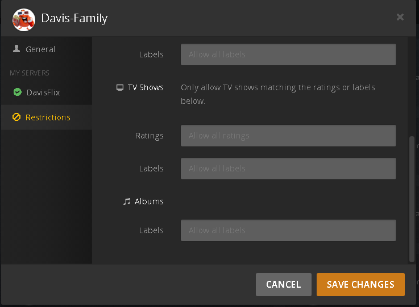
Task: Open the Albums Labels selector
Action: coord(288,230)
